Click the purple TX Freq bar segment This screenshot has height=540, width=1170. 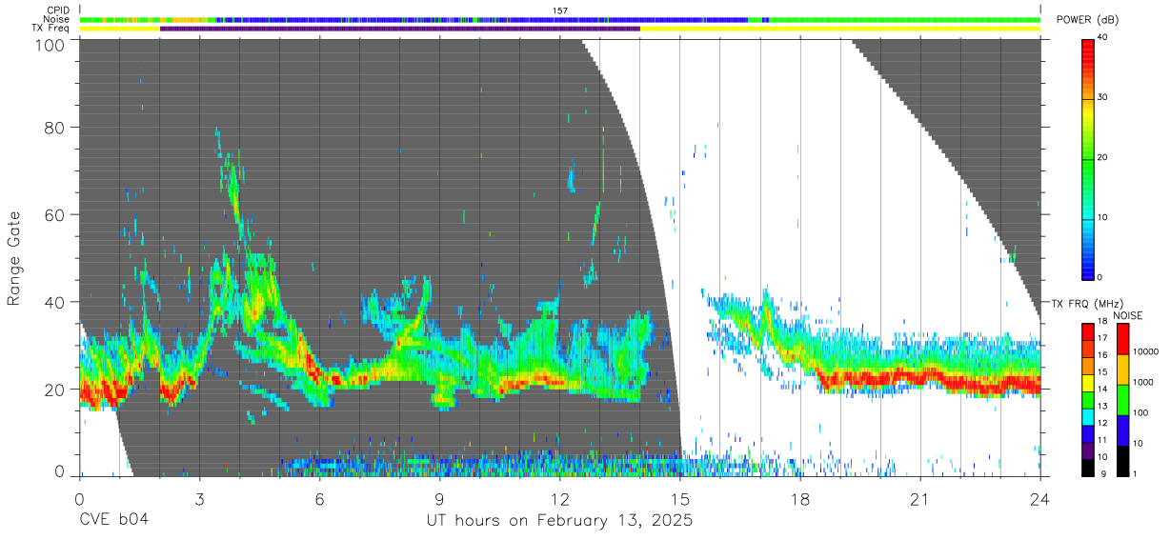click(400, 29)
